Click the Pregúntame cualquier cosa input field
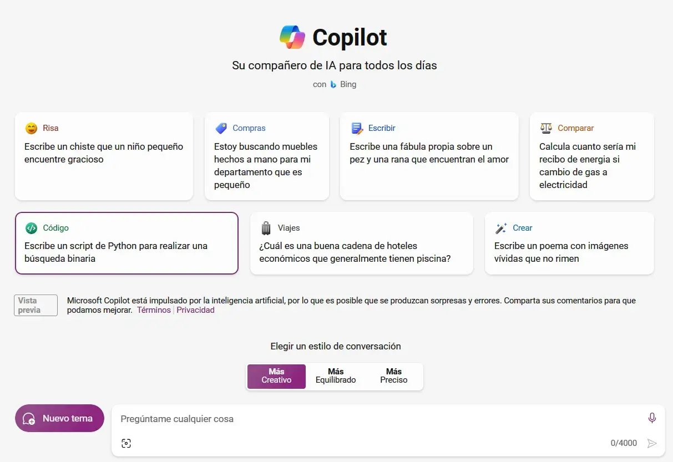Screen dimensions: 673x462 tap(377, 419)
